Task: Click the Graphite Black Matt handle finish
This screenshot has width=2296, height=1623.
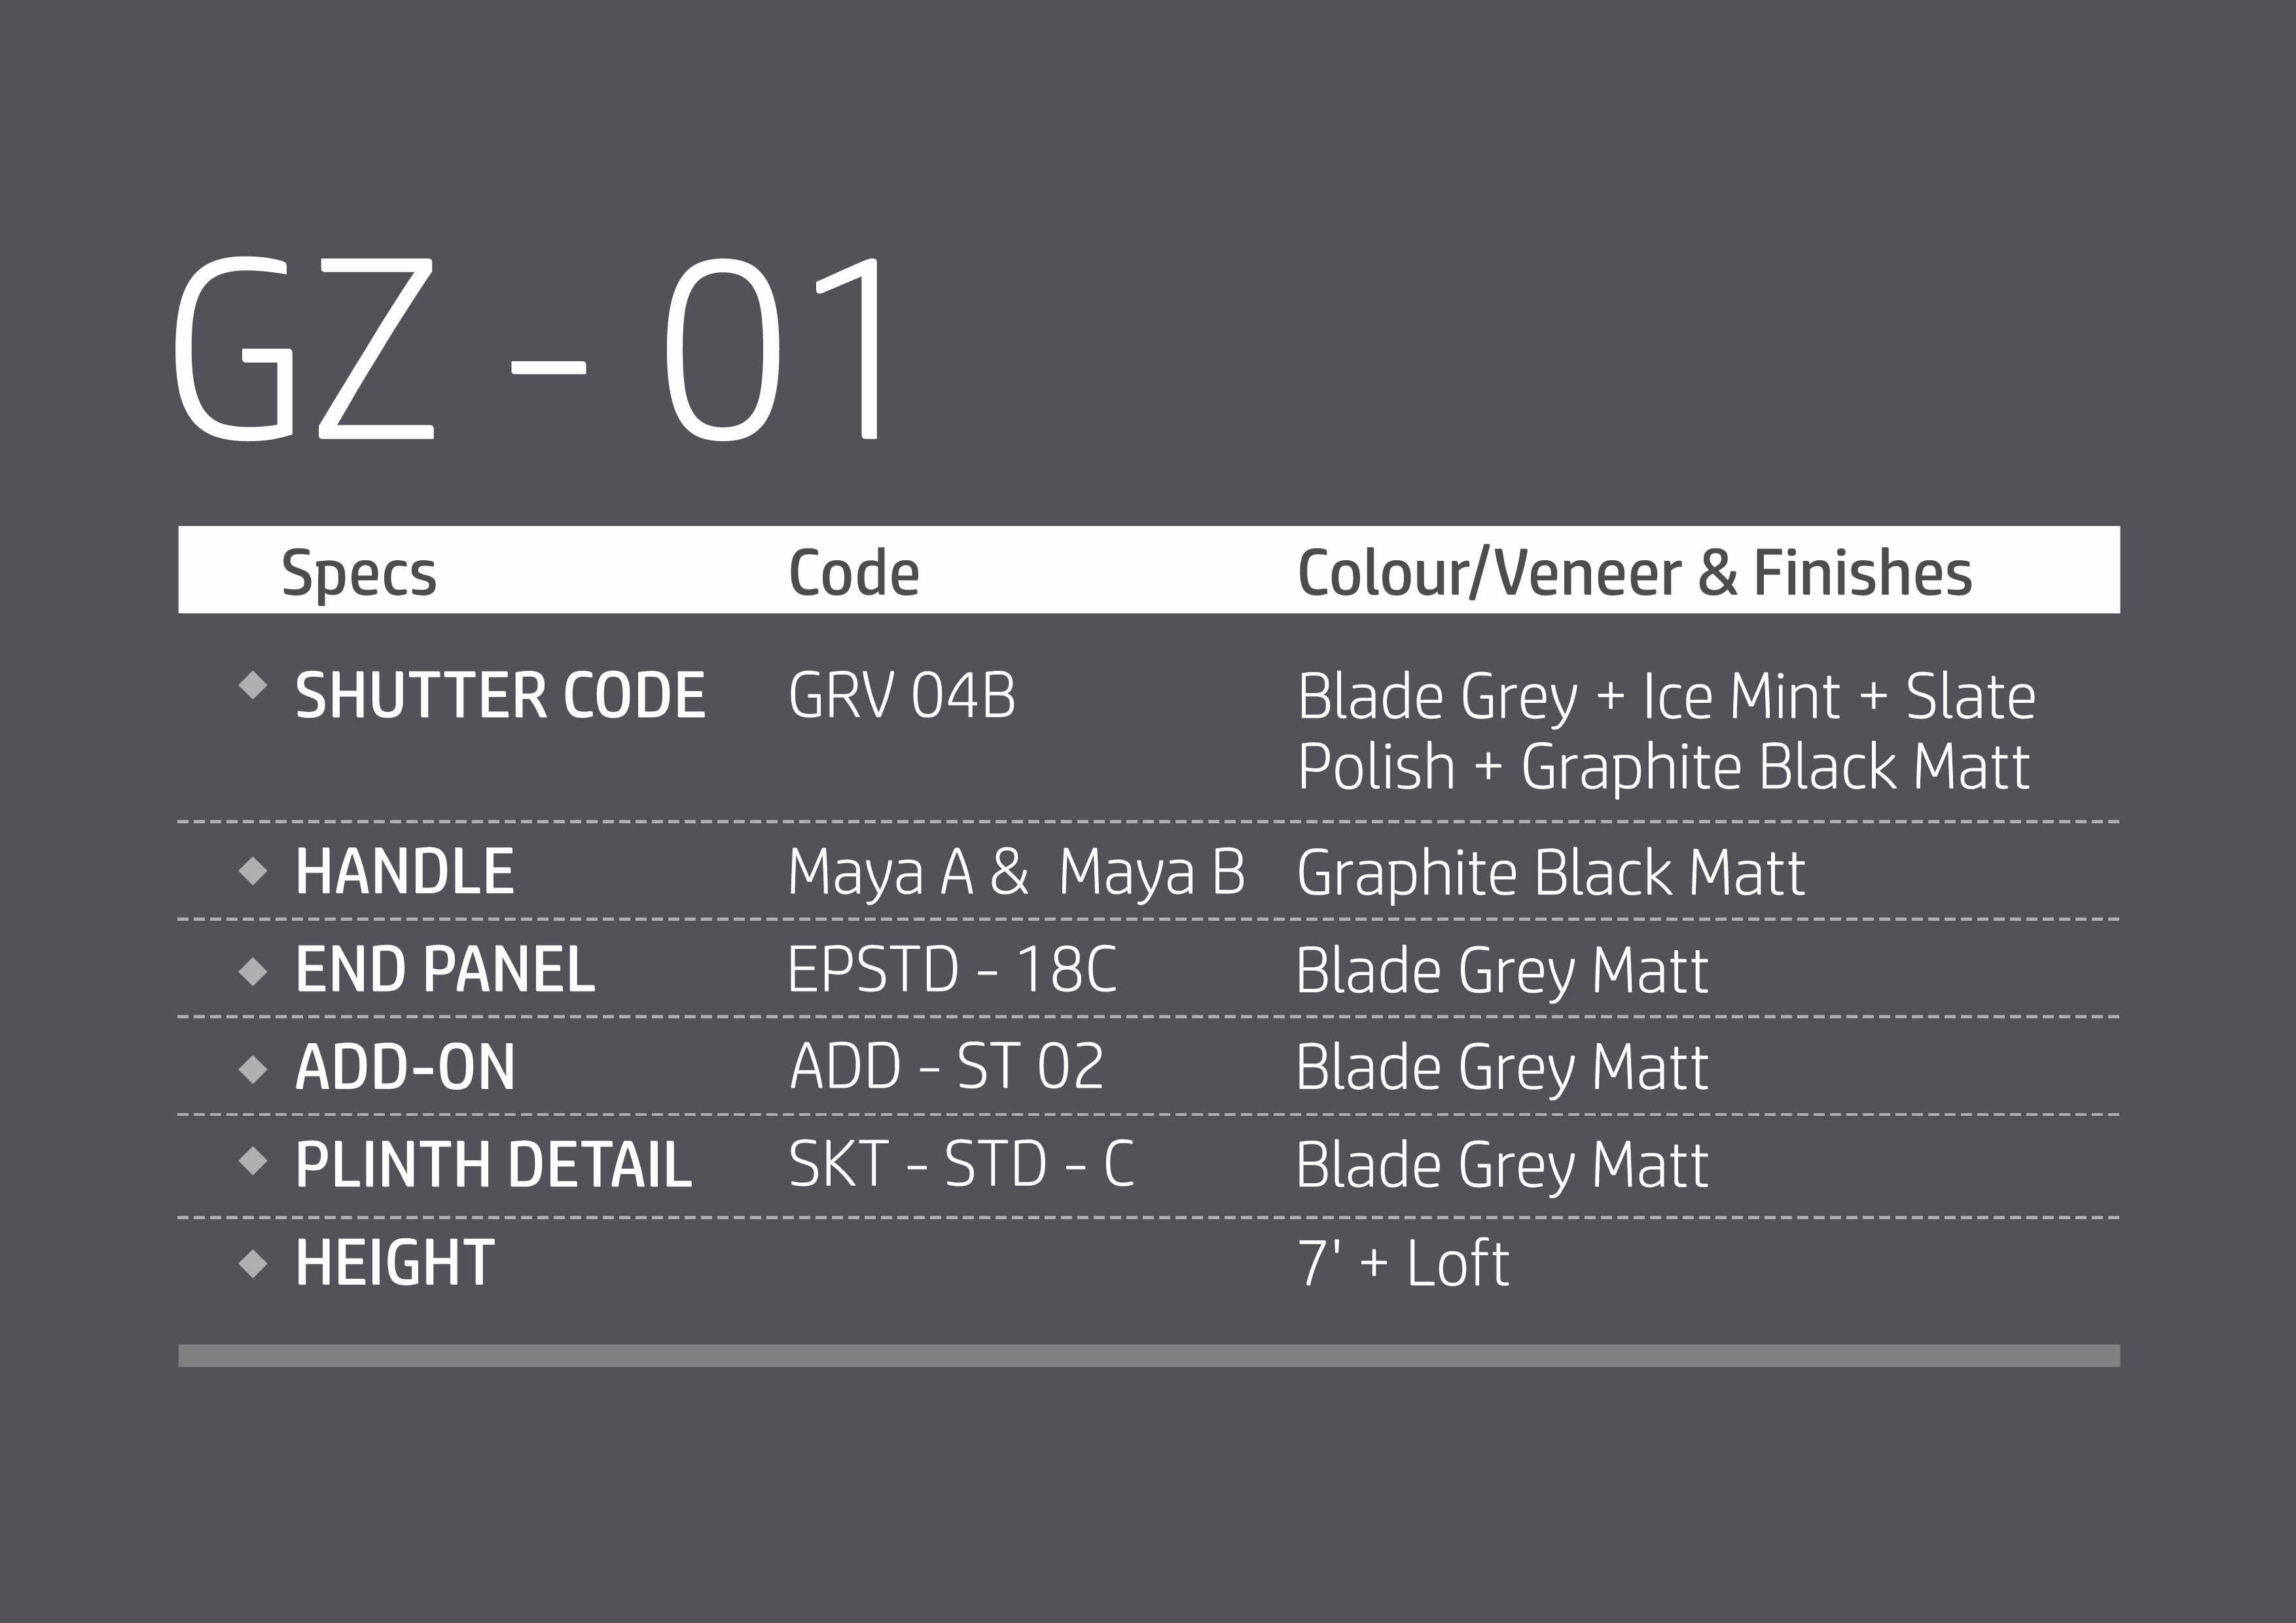Action: [1550, 873]
